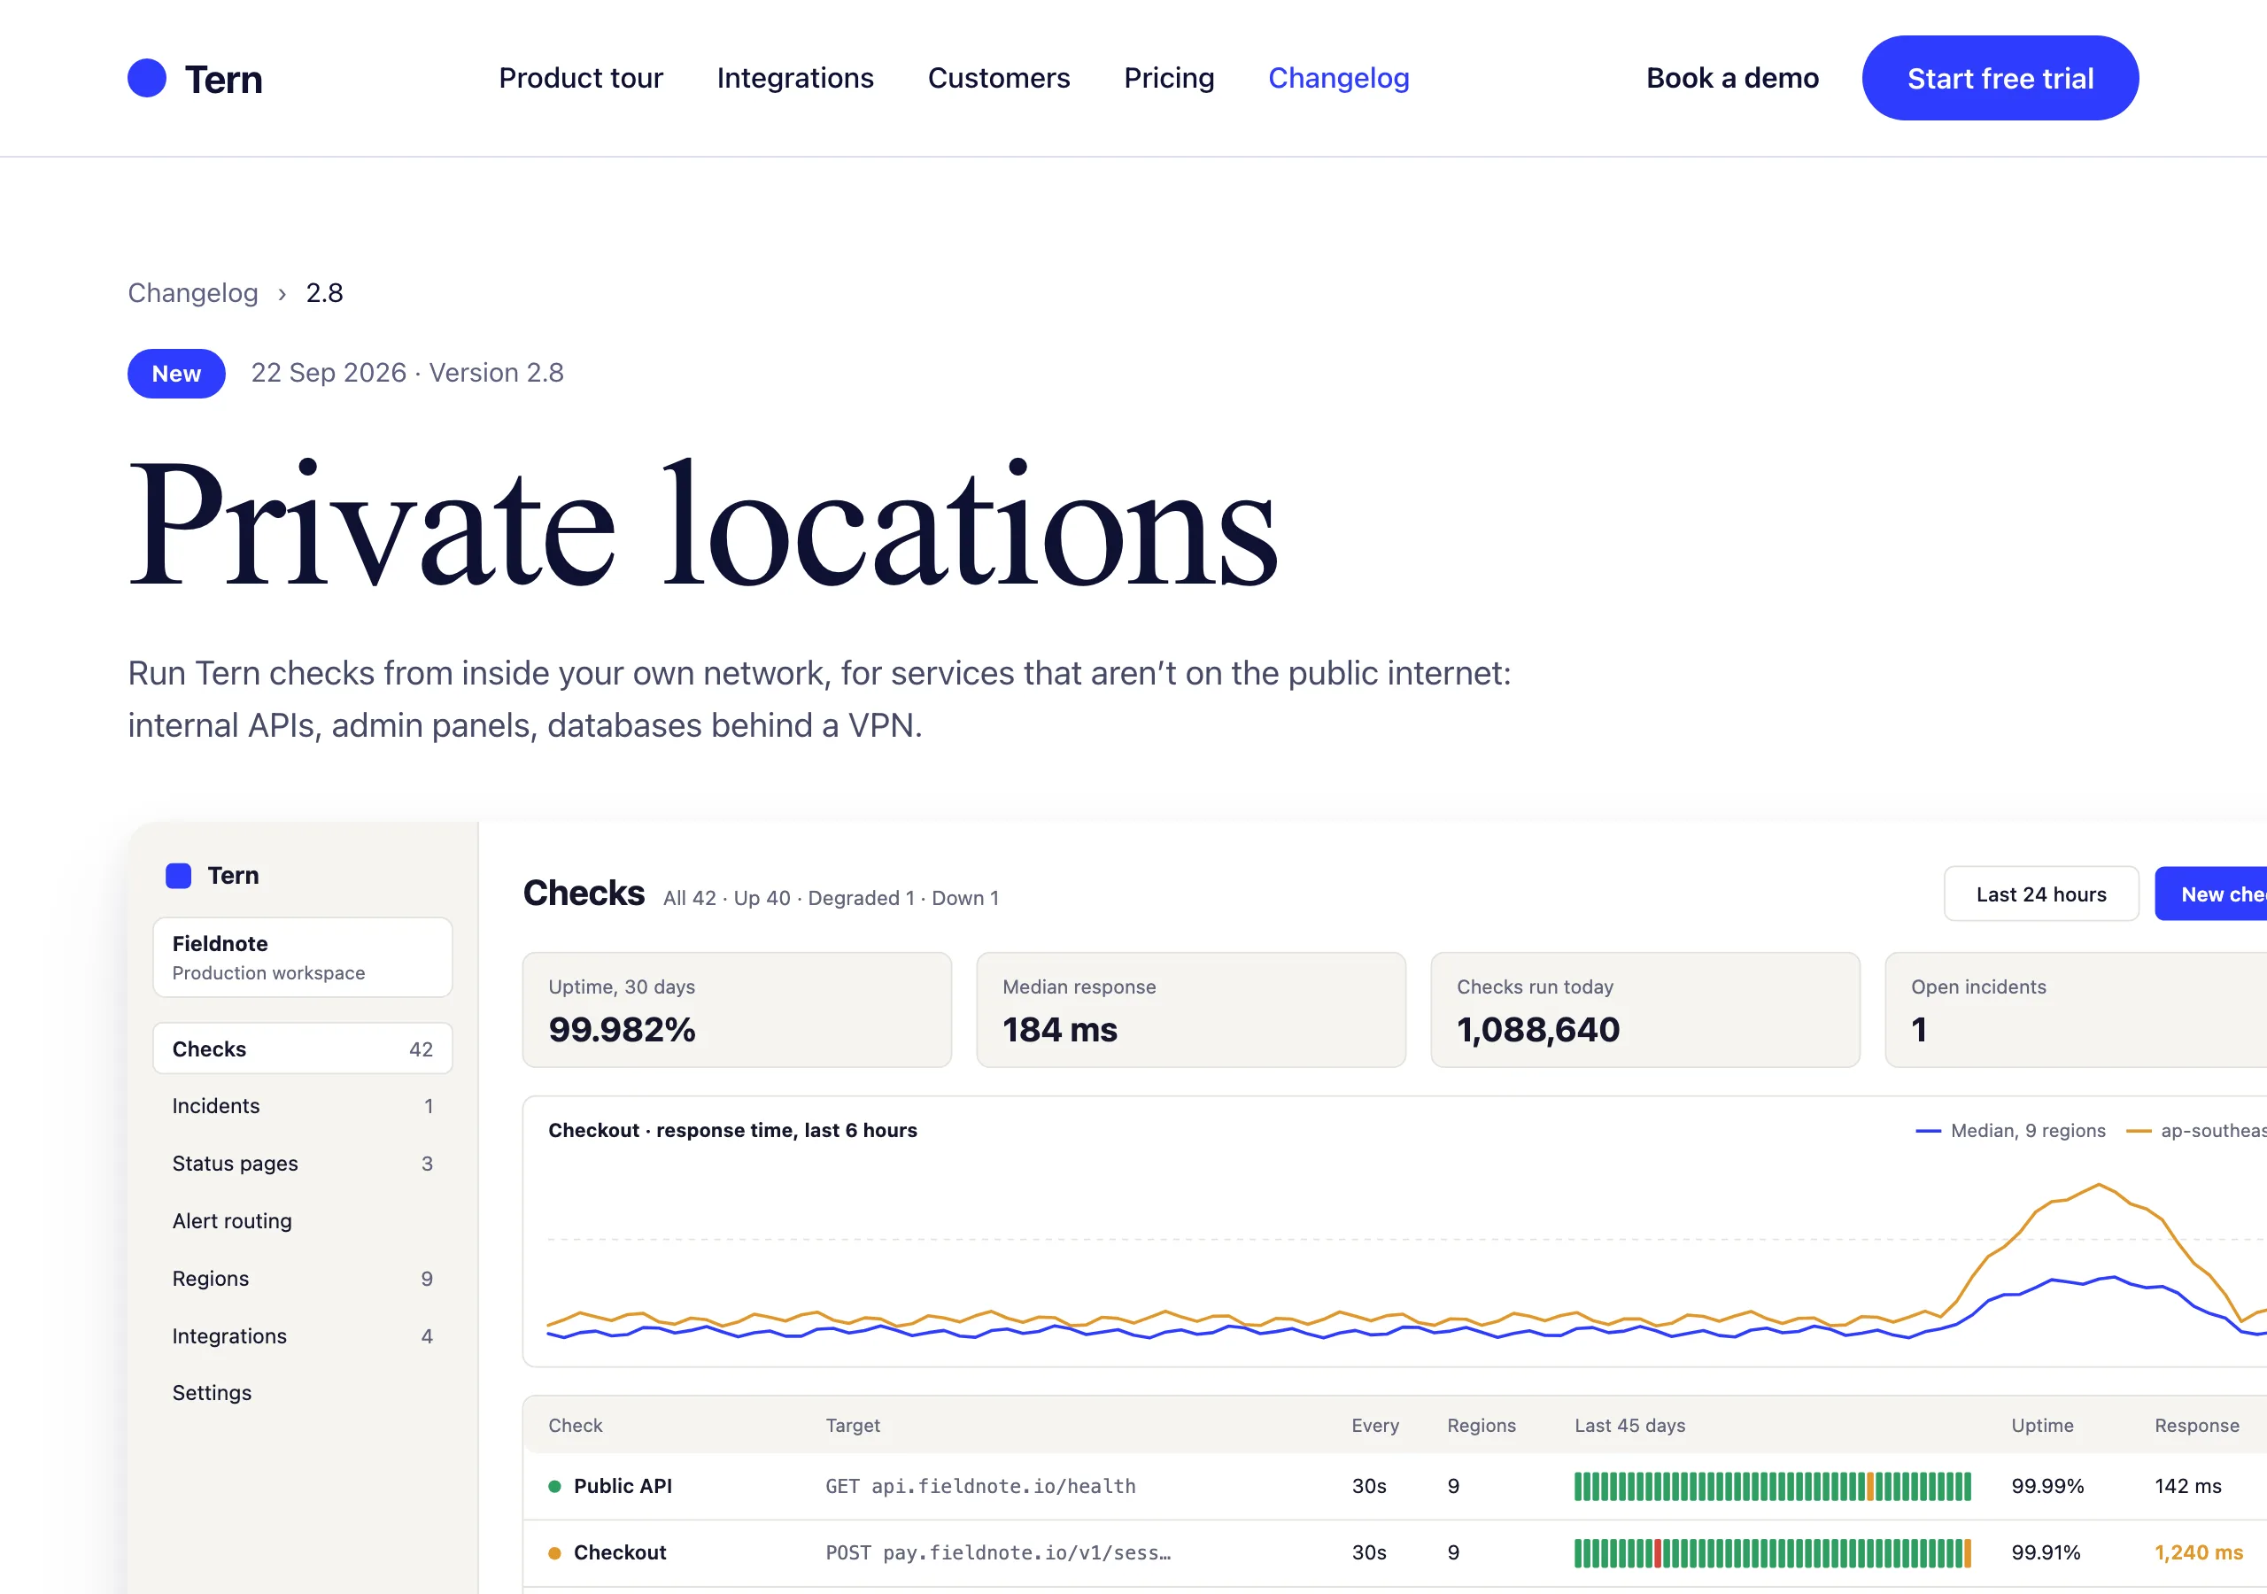
Task: Open Status pages in the sidebar
Action: click(x=302, y=1164)
